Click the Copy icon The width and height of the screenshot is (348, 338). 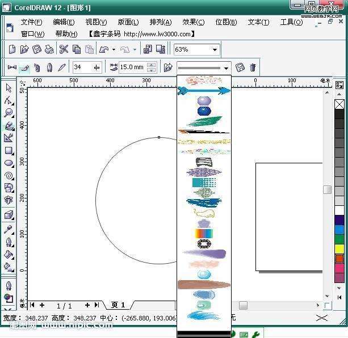[x=77, y=49]
